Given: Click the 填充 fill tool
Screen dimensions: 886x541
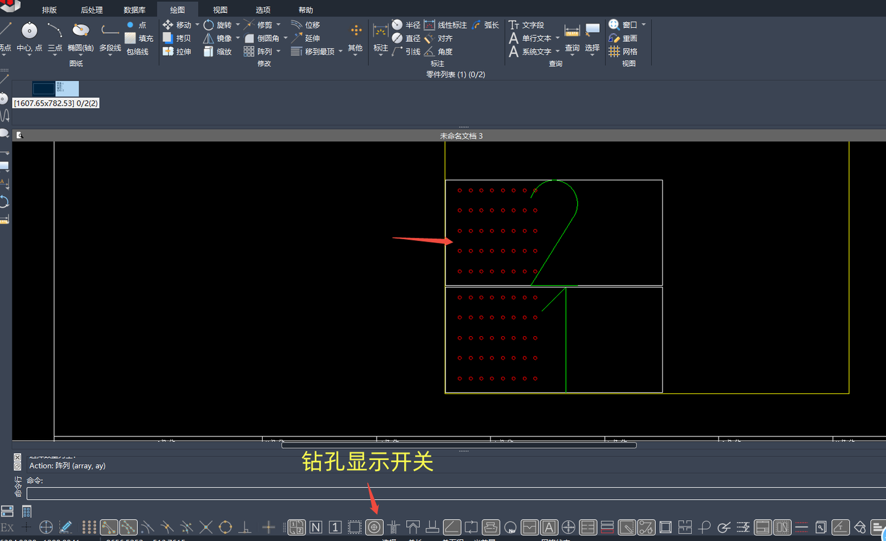Looking at the screenshot, I should (x=138, y=38).
